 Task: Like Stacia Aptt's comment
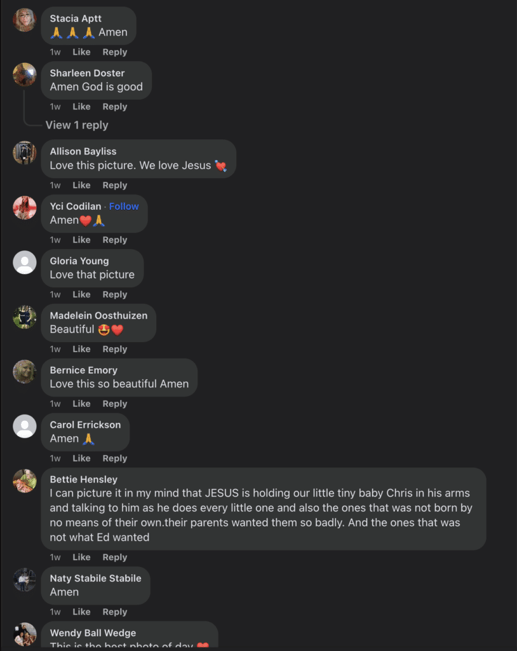click(81, 52)
